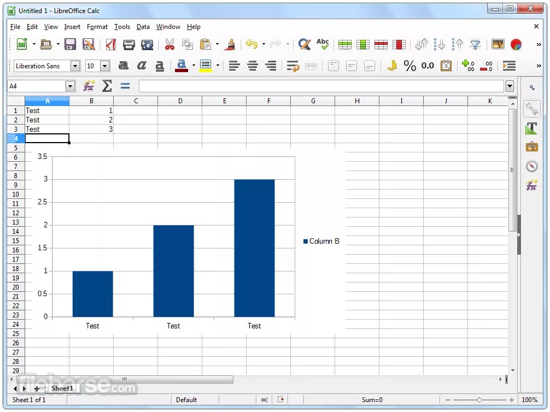This screenshot has width=550, height=412.
Task: Open the Sort dialog icon
Action: (422, 44)
